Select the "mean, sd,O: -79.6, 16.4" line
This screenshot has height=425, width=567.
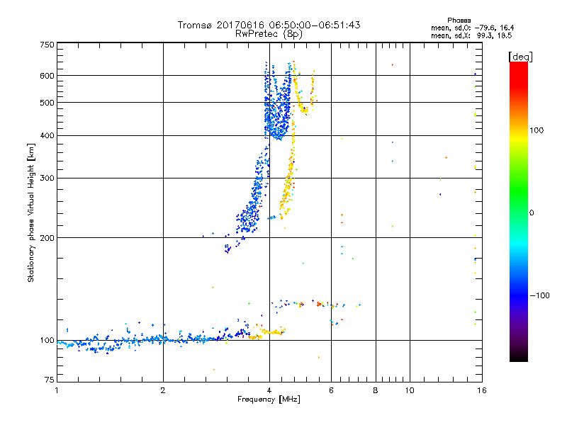pos(472,28)
